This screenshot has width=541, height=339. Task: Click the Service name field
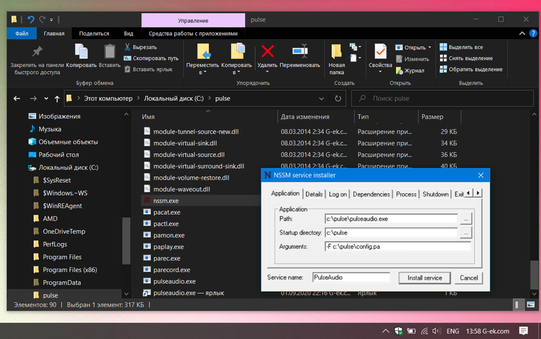coord(351,277)
